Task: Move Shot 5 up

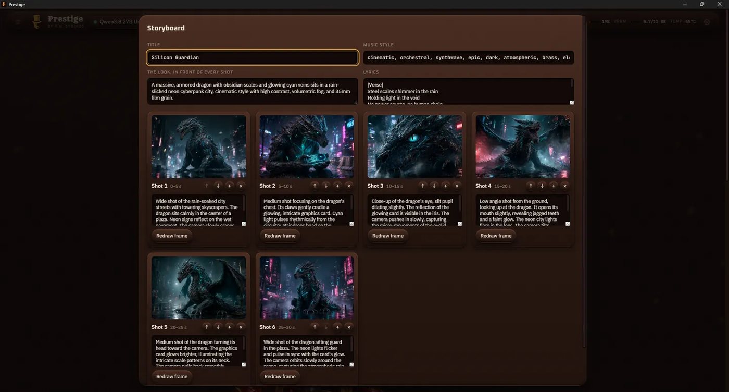Action: tap(207, 327)
